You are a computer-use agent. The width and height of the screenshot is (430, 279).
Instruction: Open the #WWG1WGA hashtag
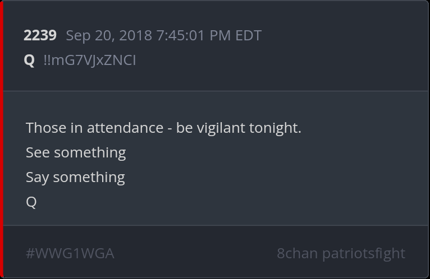tap(70, 253)
